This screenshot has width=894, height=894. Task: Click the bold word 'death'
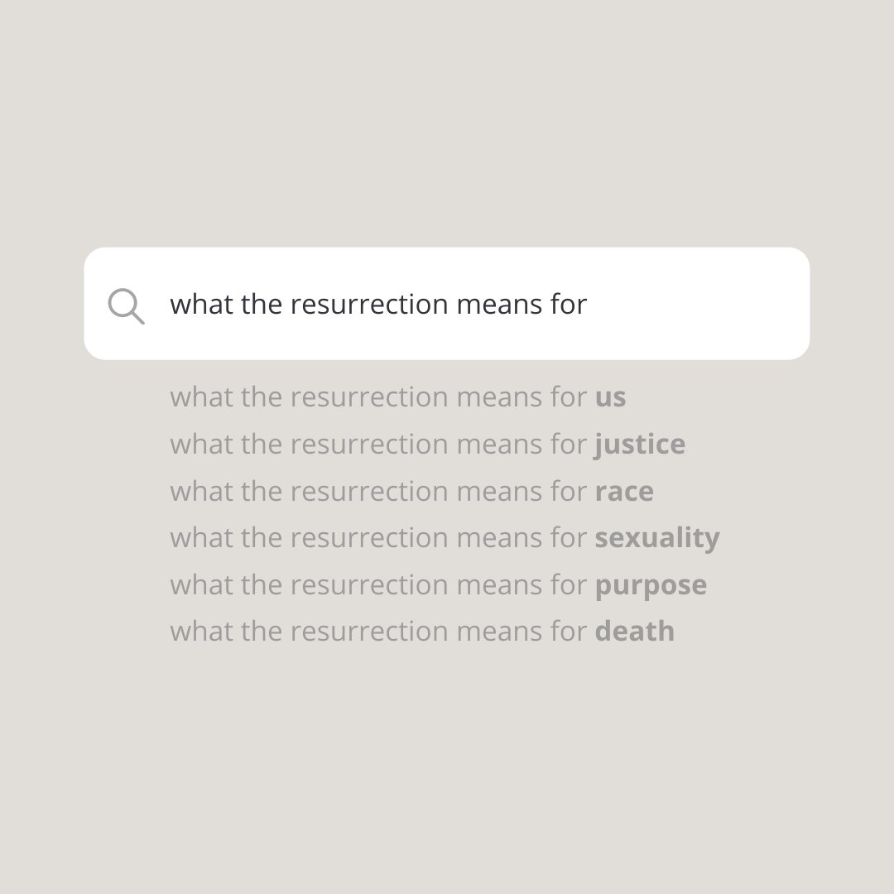click(635, 632)
